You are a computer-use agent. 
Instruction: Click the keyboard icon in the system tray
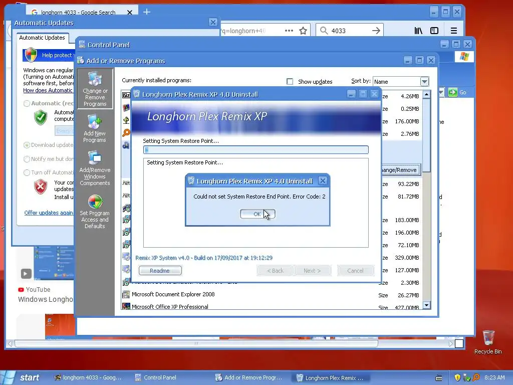[x=439, y=378]
